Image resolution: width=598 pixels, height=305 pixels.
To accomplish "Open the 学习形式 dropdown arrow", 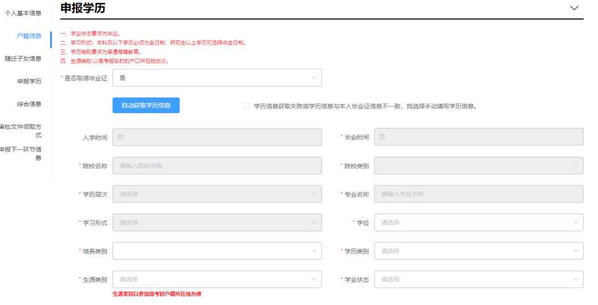I will click(x=314, y=222).
